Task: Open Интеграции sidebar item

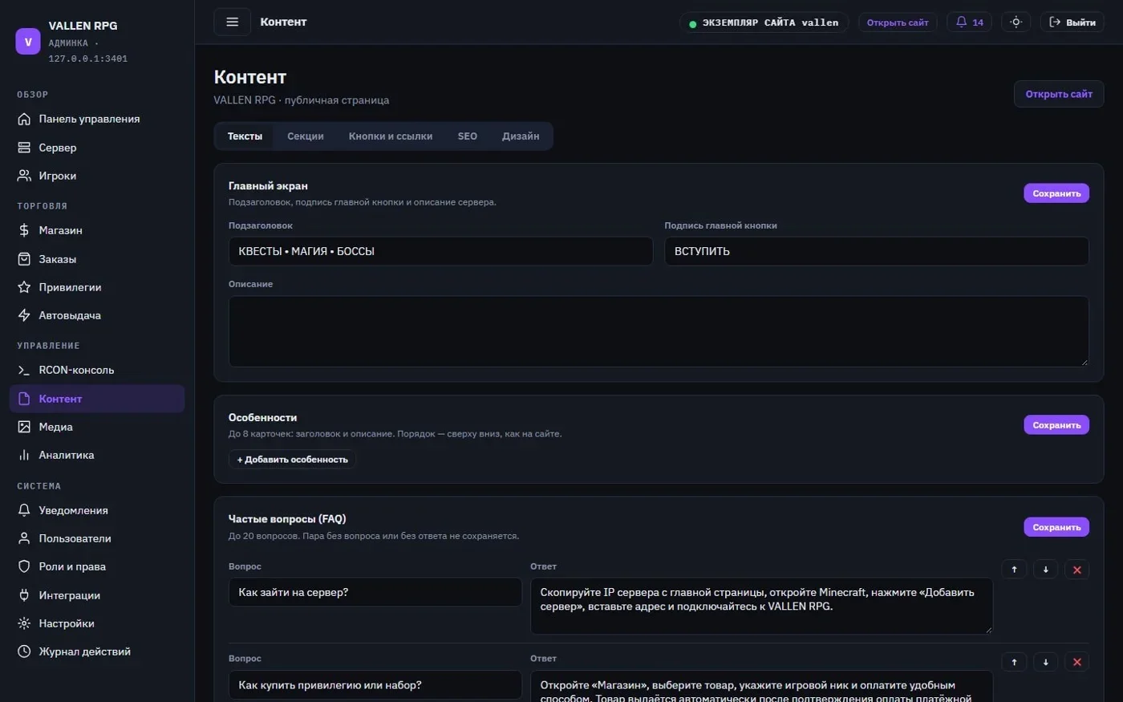Action: pyautogui.click(x=97, y=595)
